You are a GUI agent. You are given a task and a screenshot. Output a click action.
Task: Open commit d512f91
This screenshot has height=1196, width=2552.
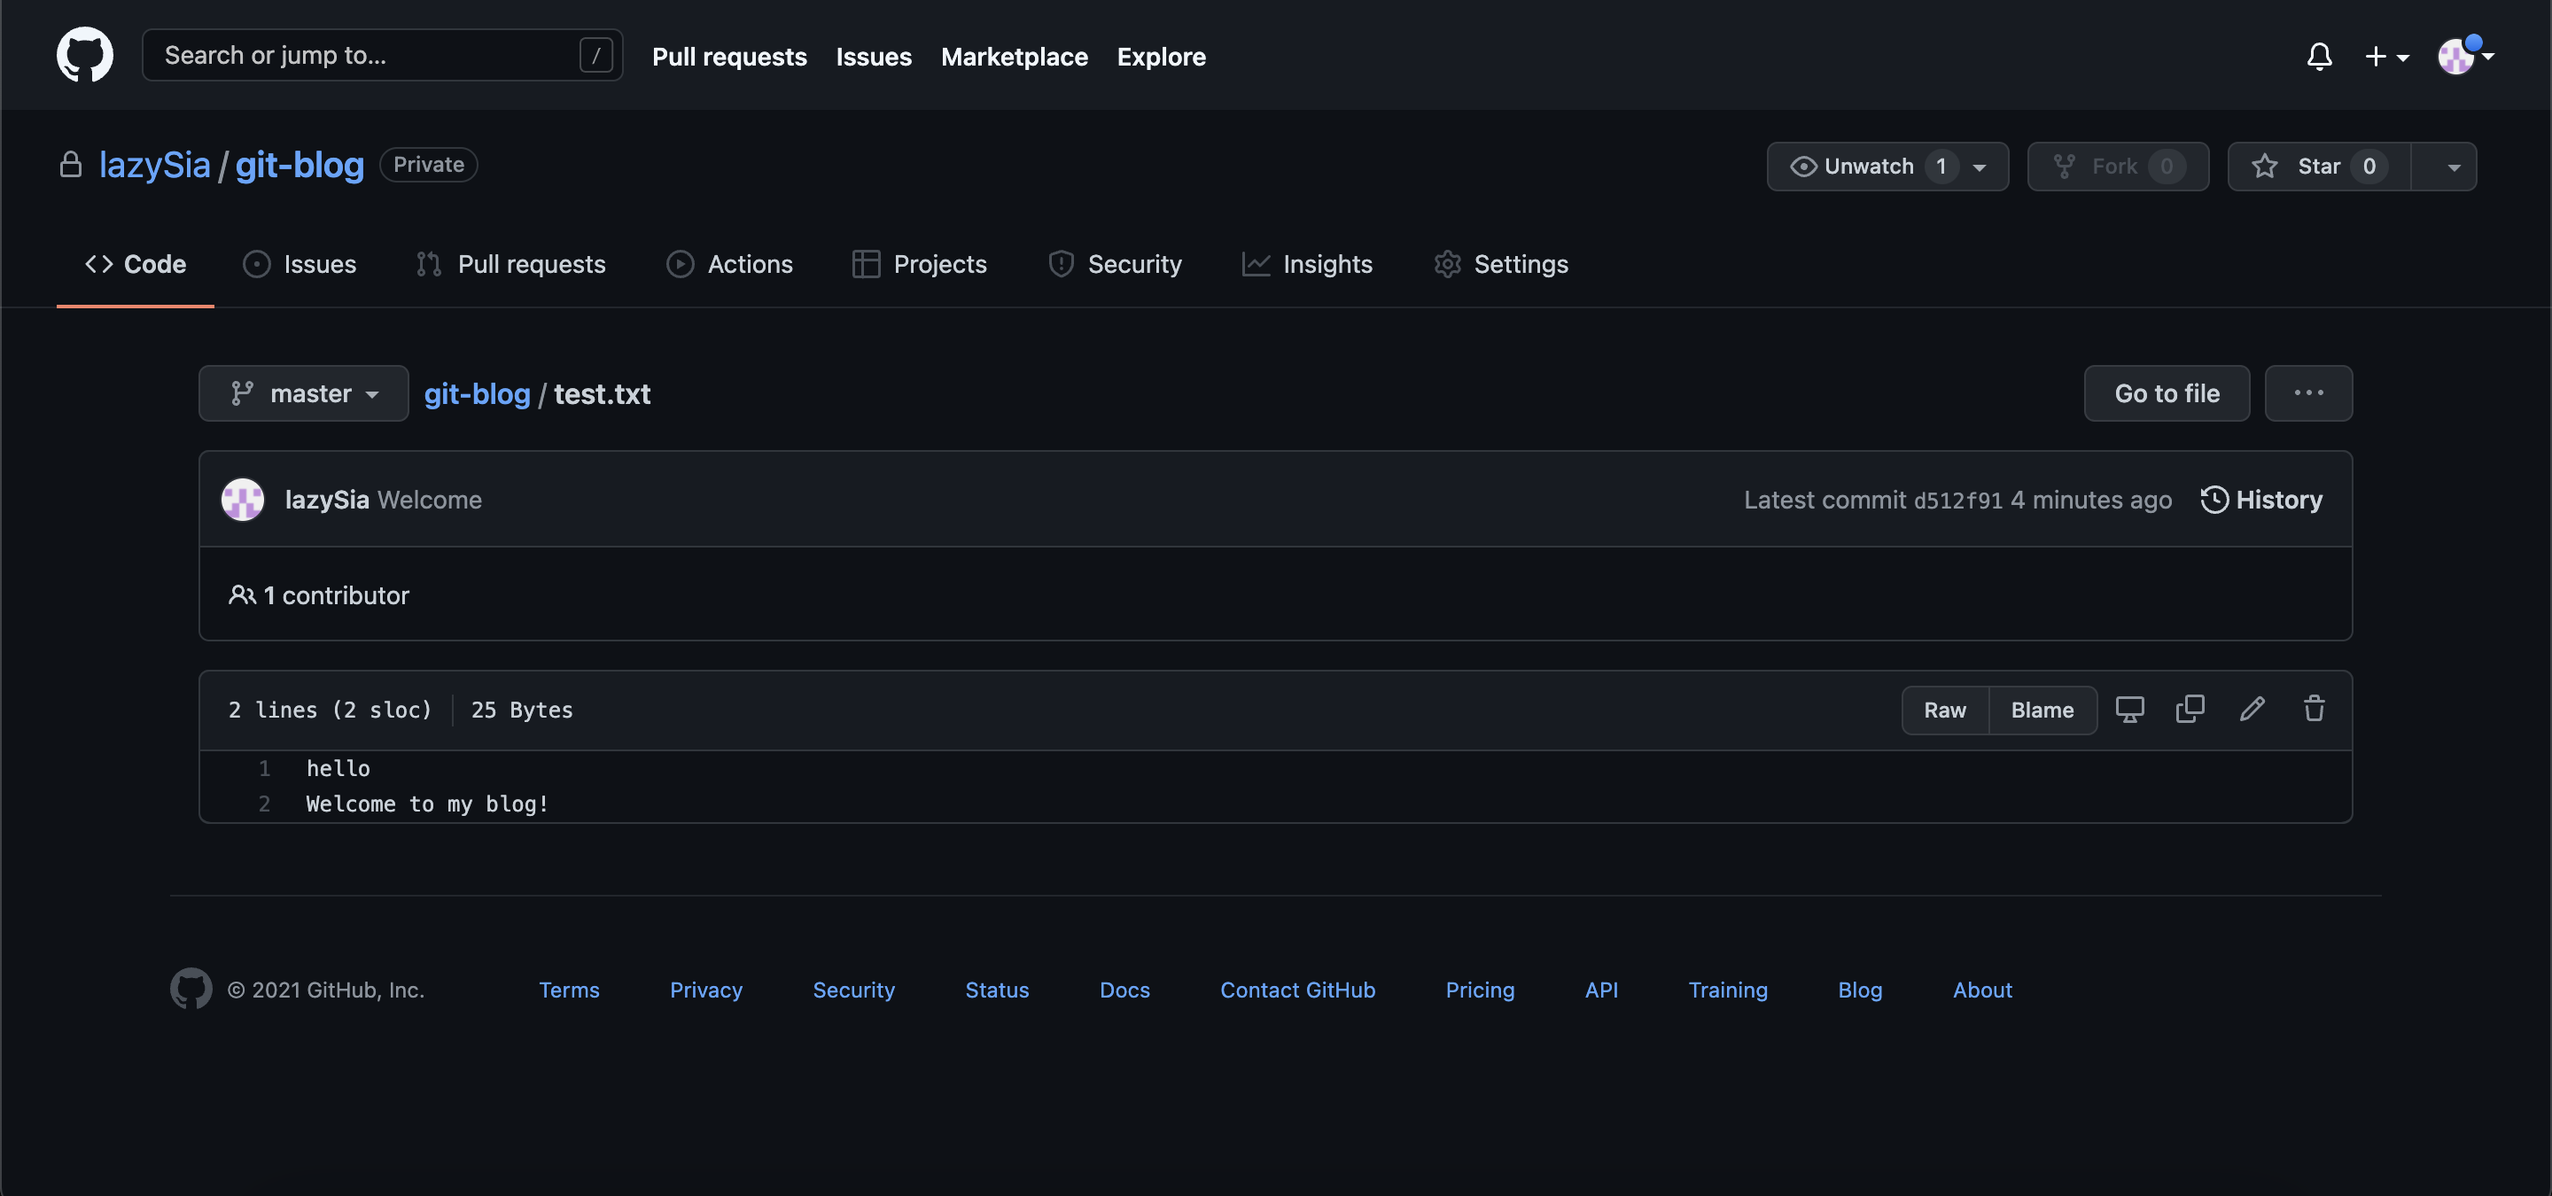pyautogui.click(x=1957, y=501)
